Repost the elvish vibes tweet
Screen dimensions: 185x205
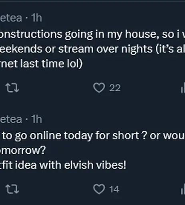click(12, 189)
